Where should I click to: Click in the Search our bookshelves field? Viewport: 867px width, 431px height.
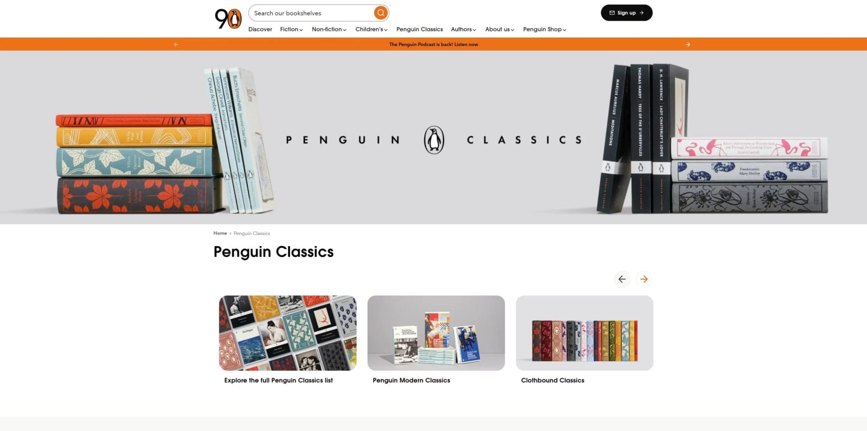coord(312,13)
